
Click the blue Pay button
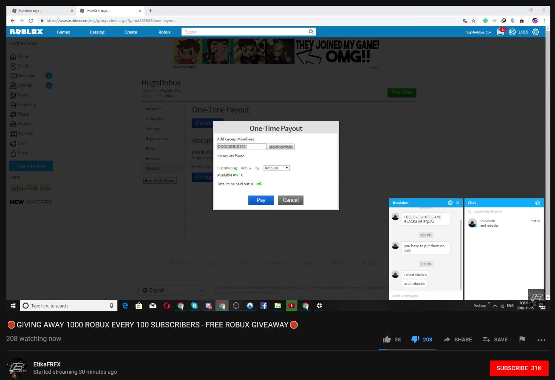[x=261, y=200]
